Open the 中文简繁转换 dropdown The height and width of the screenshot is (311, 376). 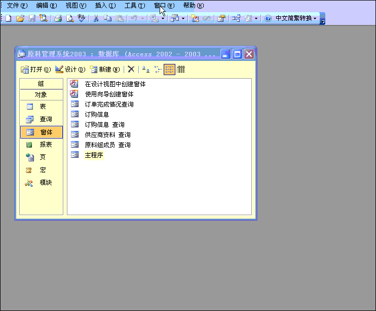click(x=296, y=18)
